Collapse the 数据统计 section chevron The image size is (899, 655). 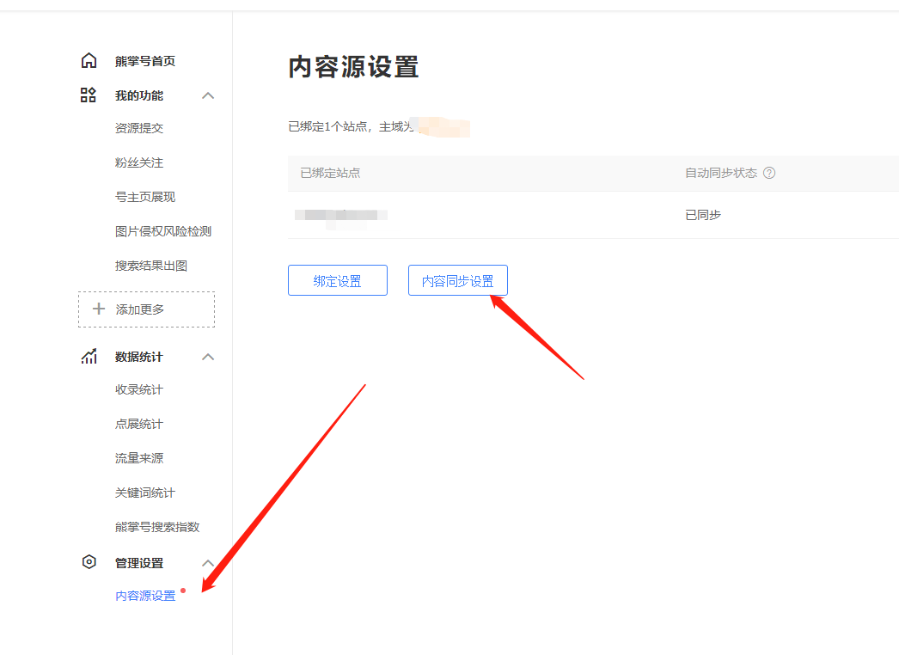tap(208, 357)
